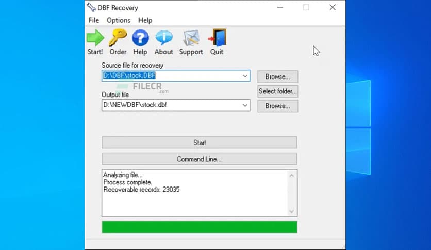
Task: Click the green Start! arrow icon
Action: pos(95,38)
